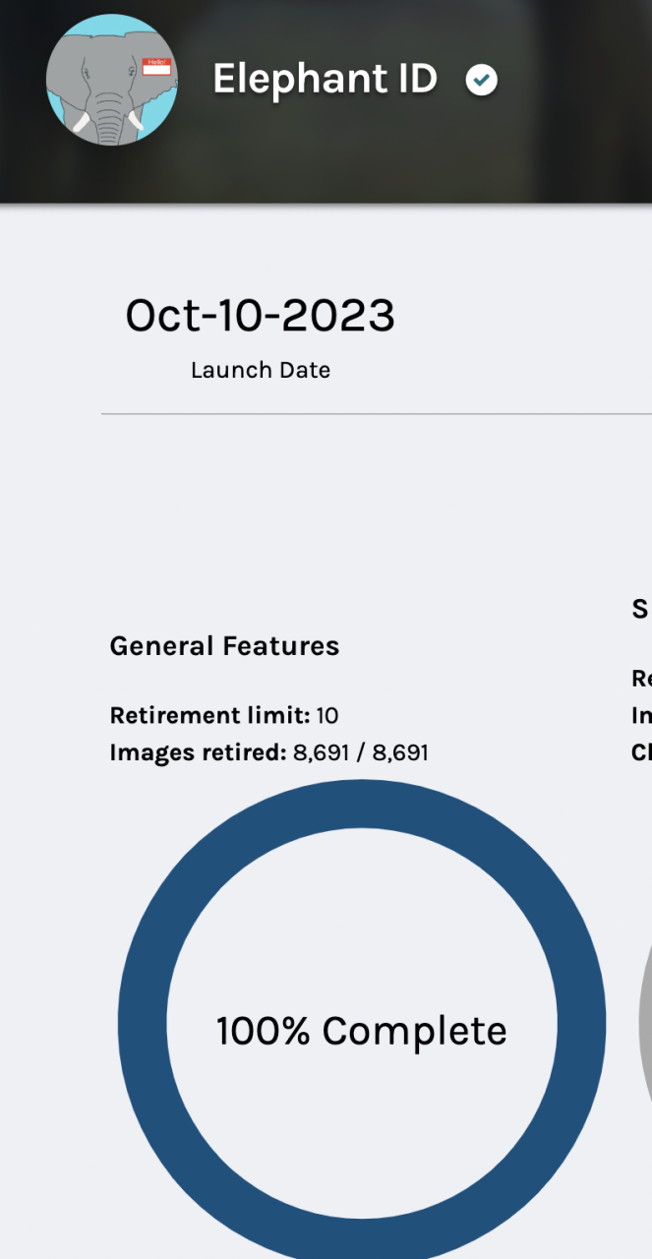Click the red Hello name tag on avatar
The height and width of the screenshot is (1259, 652).
(x=156, y=67)
